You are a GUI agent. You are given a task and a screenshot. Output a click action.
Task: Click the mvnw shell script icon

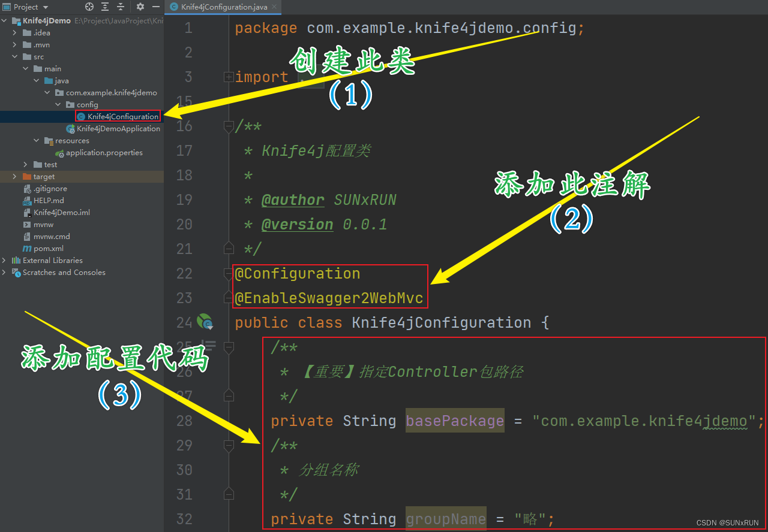click(x=27, y=225)
